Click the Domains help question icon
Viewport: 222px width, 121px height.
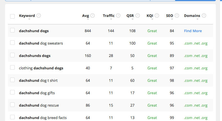tap(204, 16)
